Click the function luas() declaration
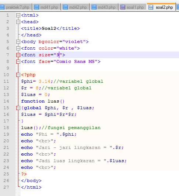Image resolution: width=179 pixels, height=196 pixels. point(43,101)
